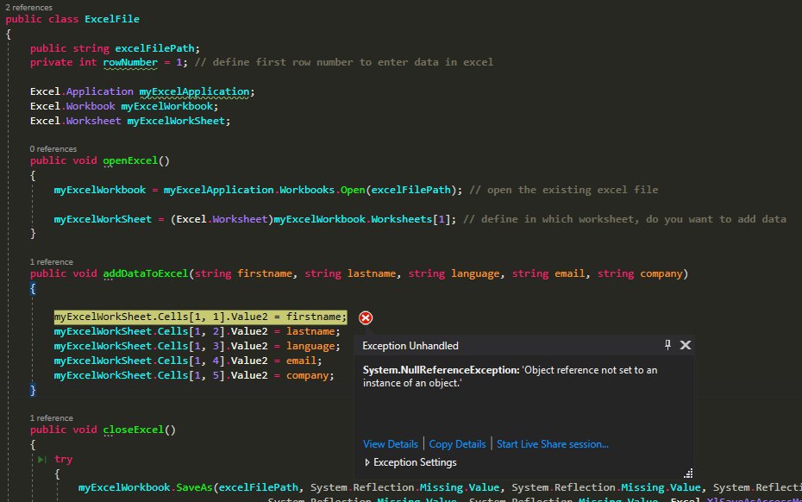802x502 pixels.
Task: Click the myExcelApplication field declaration
Action: point(194,91)
